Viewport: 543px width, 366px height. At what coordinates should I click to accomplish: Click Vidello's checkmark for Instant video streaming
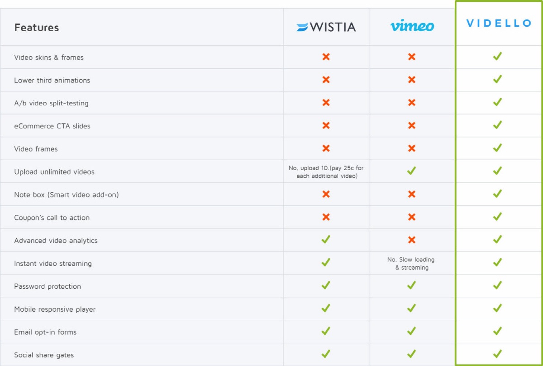click(497, 262)
